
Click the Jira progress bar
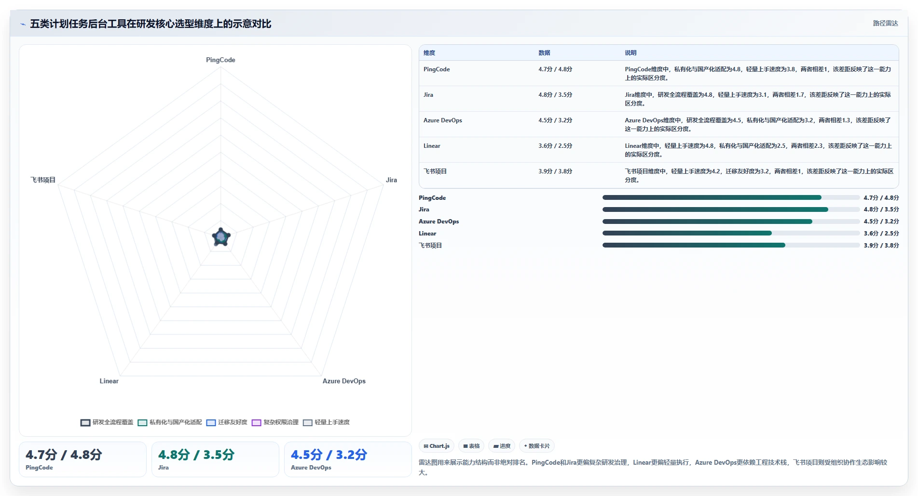731,209
